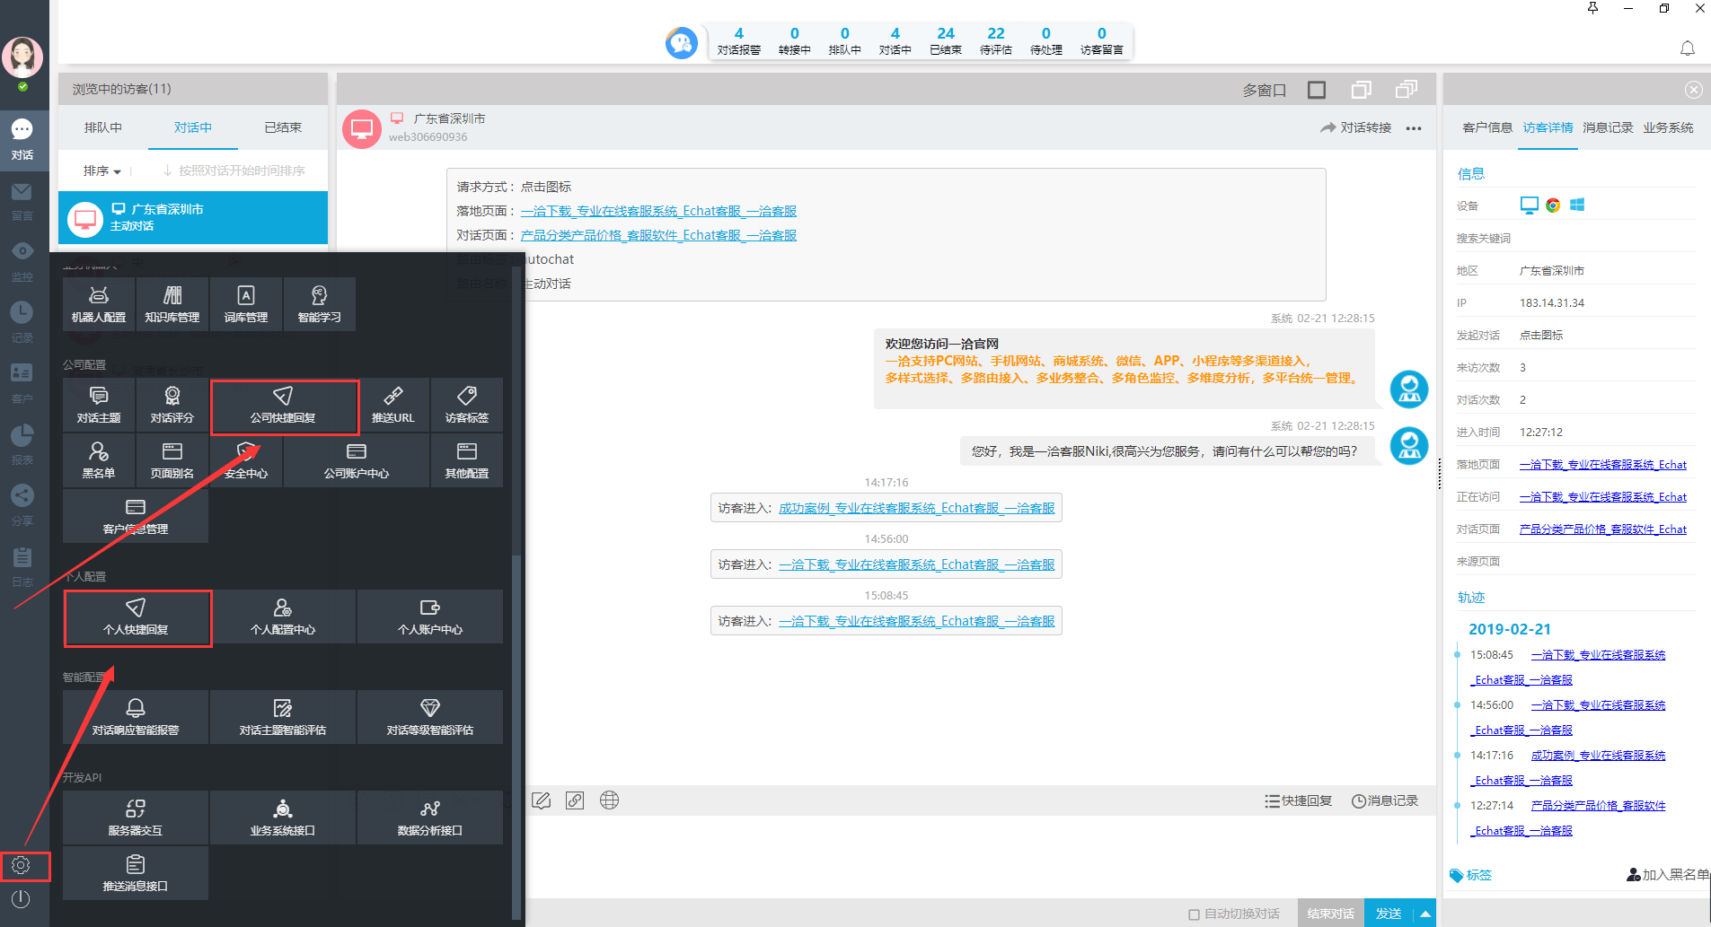Open 对话主题智能评估
1711x927 pixels.
click(283, 717)
